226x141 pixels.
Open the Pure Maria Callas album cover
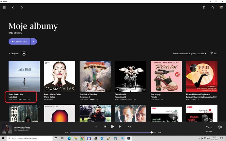point(60,76)
